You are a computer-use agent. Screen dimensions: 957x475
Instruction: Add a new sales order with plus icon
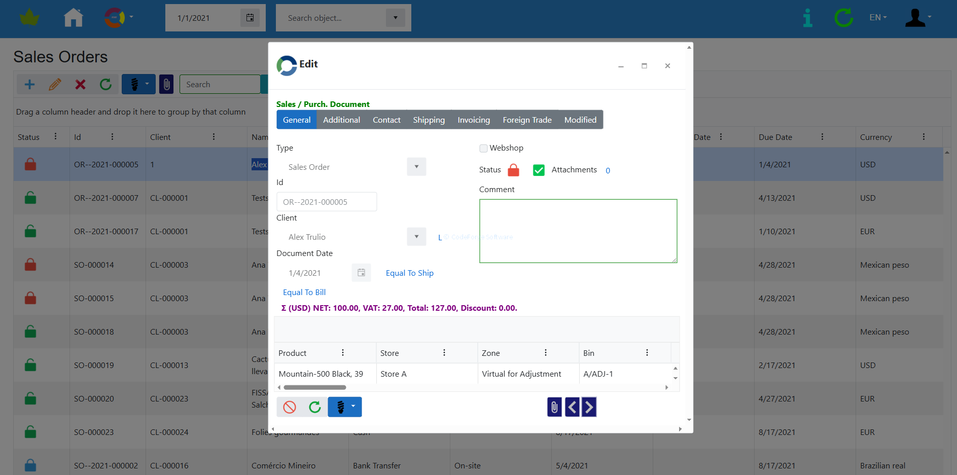coord(30,84)
